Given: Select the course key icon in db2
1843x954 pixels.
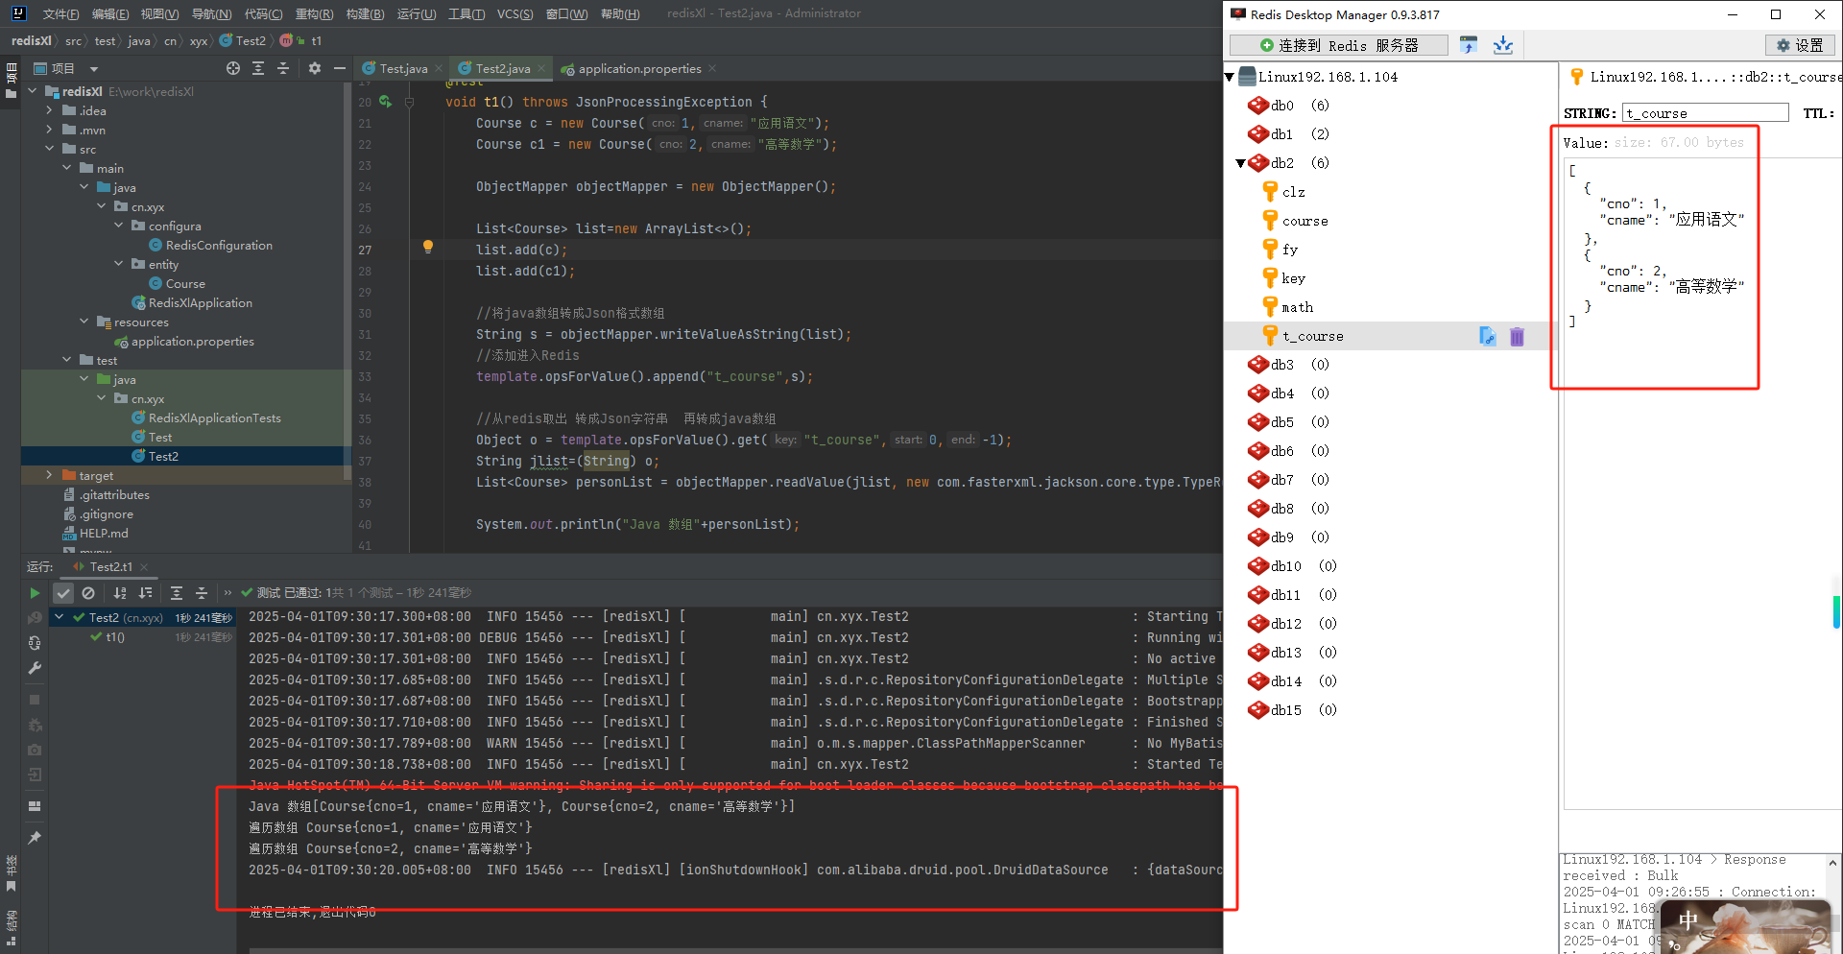Looking at the screenshot, I should [1268, 221].
